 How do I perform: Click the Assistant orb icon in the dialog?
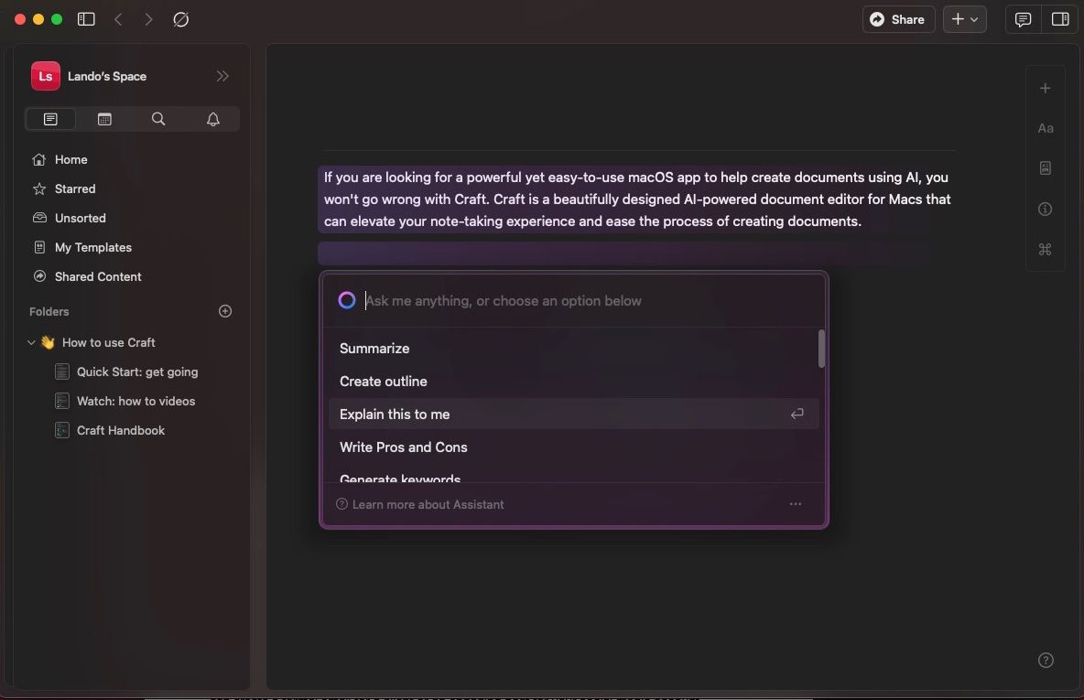[347, 299]
